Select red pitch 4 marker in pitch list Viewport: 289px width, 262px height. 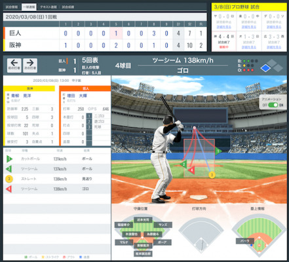click(x=9, y=189)
